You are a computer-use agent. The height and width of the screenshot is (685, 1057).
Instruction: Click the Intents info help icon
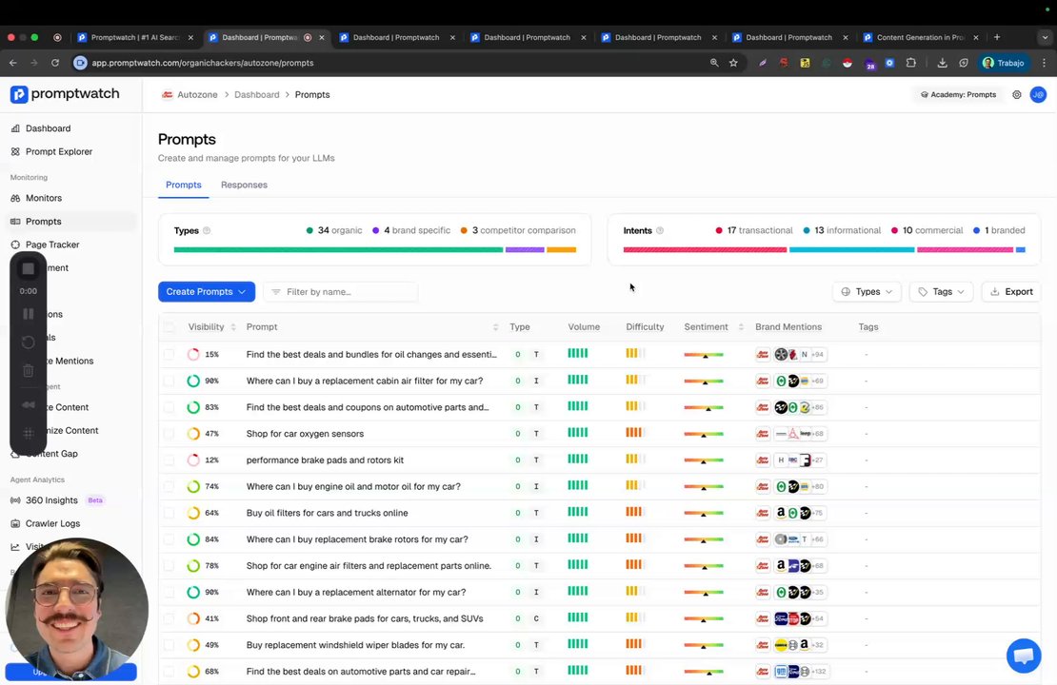pyautogui.click(x=660, y=230)
